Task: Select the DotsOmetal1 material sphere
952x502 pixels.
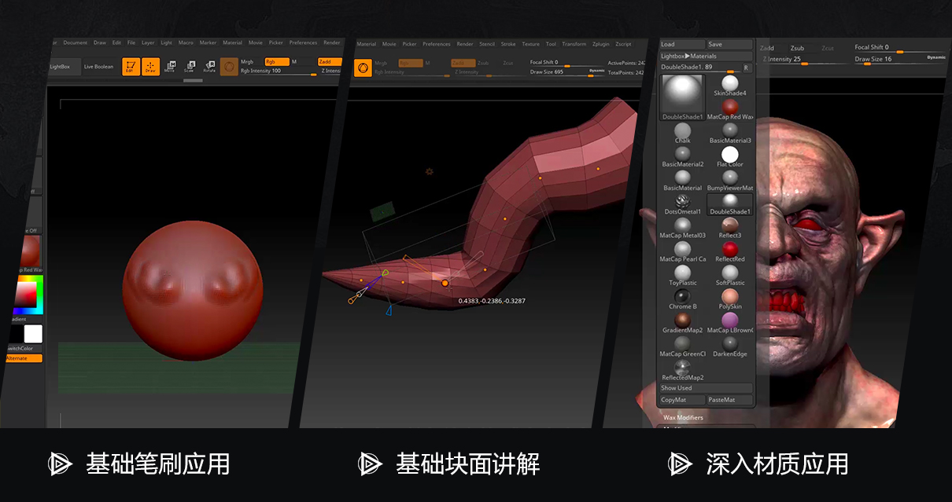Action: pos(683,201)
